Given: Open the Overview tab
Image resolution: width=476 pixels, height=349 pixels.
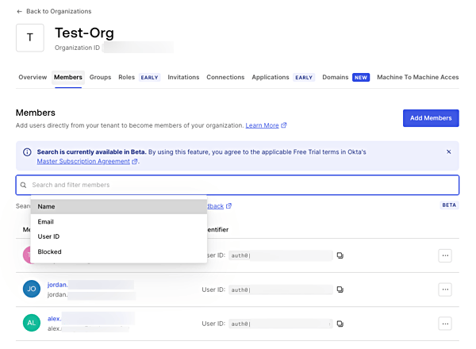Looking at the screenshot, I should [x=33, y=77].
